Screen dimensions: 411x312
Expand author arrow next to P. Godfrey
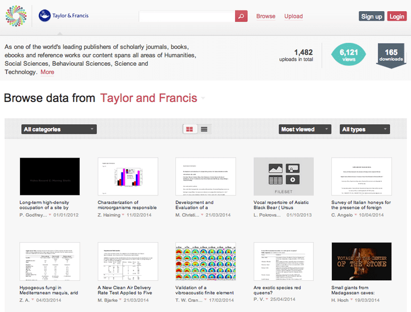(50, 214)
